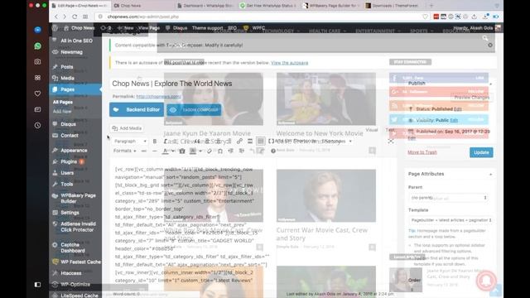Screen dimensions: 530x298
Task: Click the Preview Changes button
Action: tap(471, 98)
